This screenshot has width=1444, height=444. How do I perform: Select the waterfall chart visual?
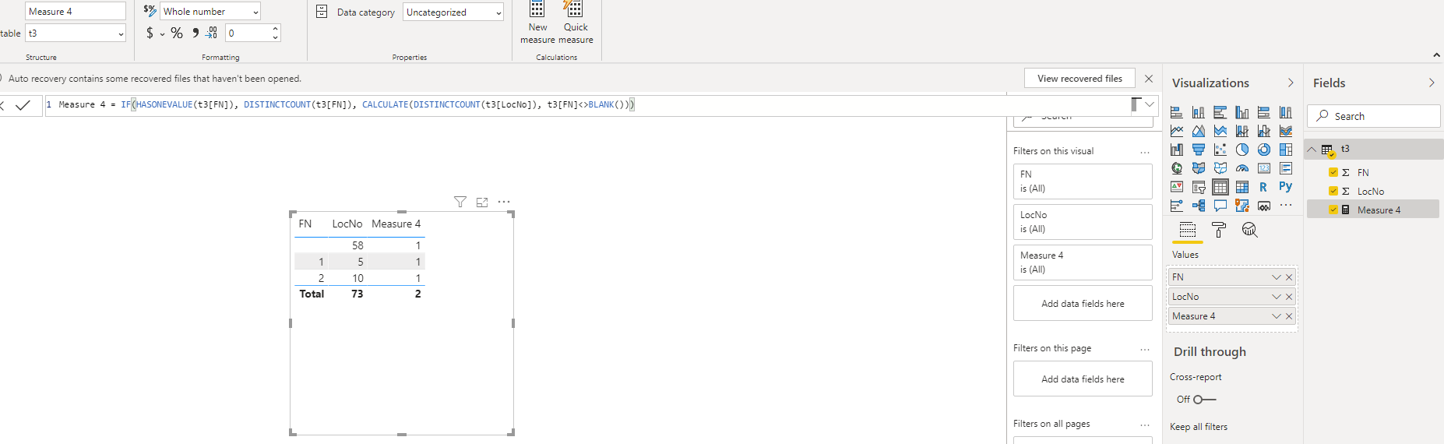pyautogui.click(x=1177, y=150)
